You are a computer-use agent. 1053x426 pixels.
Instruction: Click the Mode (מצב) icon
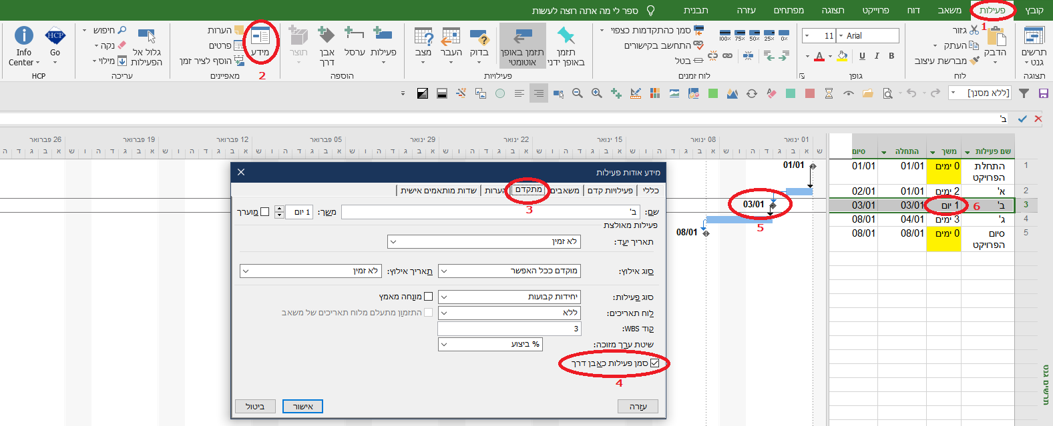(423, 36)
